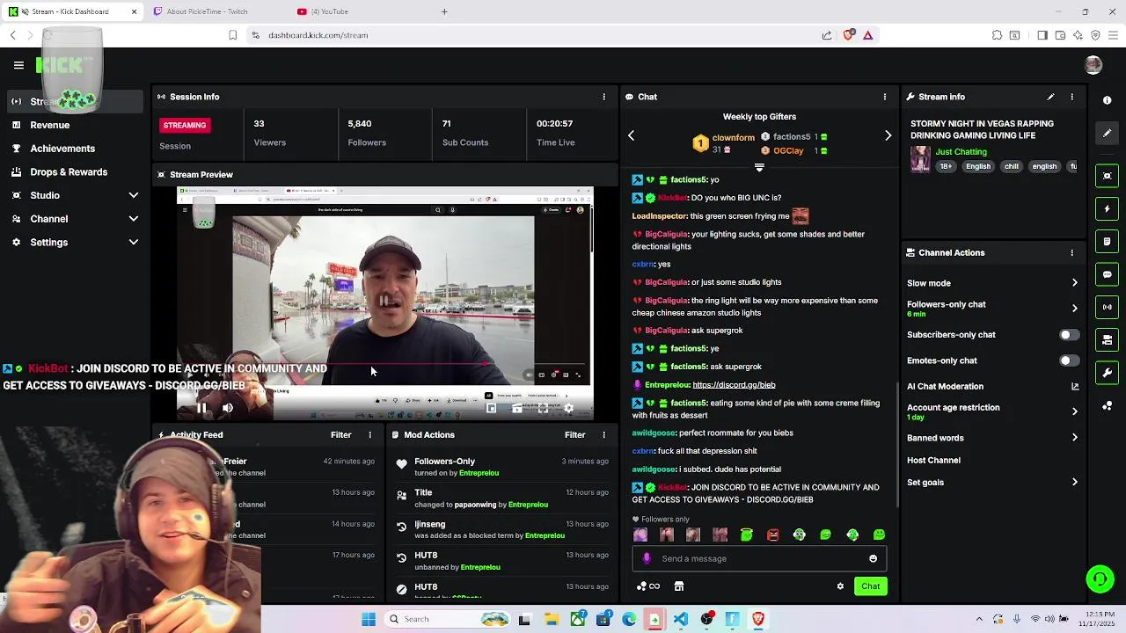Open Mod Actions Filter button
Screen dimensions: 1126x633
pyautogui.click(x=574, y=434)
